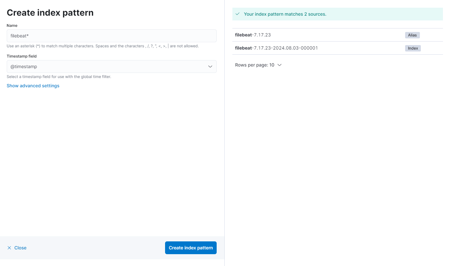
Task: Click the matches 2 sources success message
Action: pos(285,14)
